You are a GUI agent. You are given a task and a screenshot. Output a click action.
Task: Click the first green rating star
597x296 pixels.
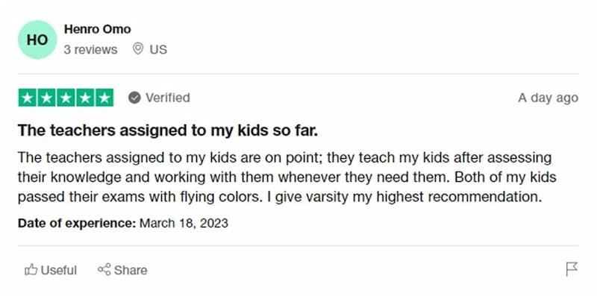click(28, 98)
